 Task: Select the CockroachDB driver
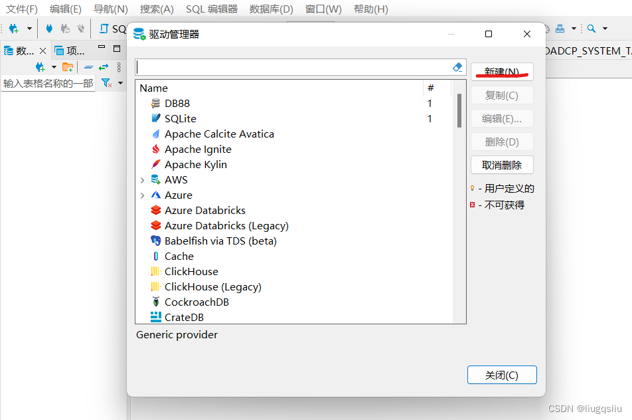(294, 302)
